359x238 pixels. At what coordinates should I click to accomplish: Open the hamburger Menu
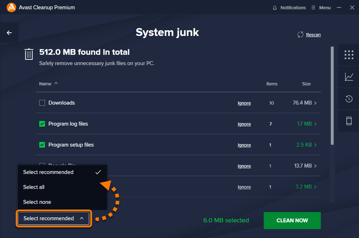[321, 8]
